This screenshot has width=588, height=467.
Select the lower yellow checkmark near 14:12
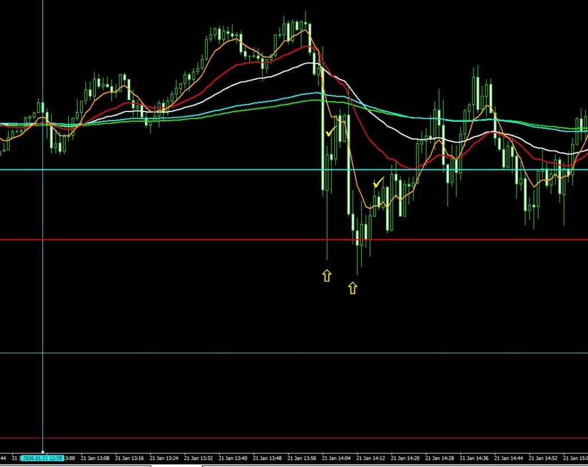pyautogui.click(x=377, y=183)
